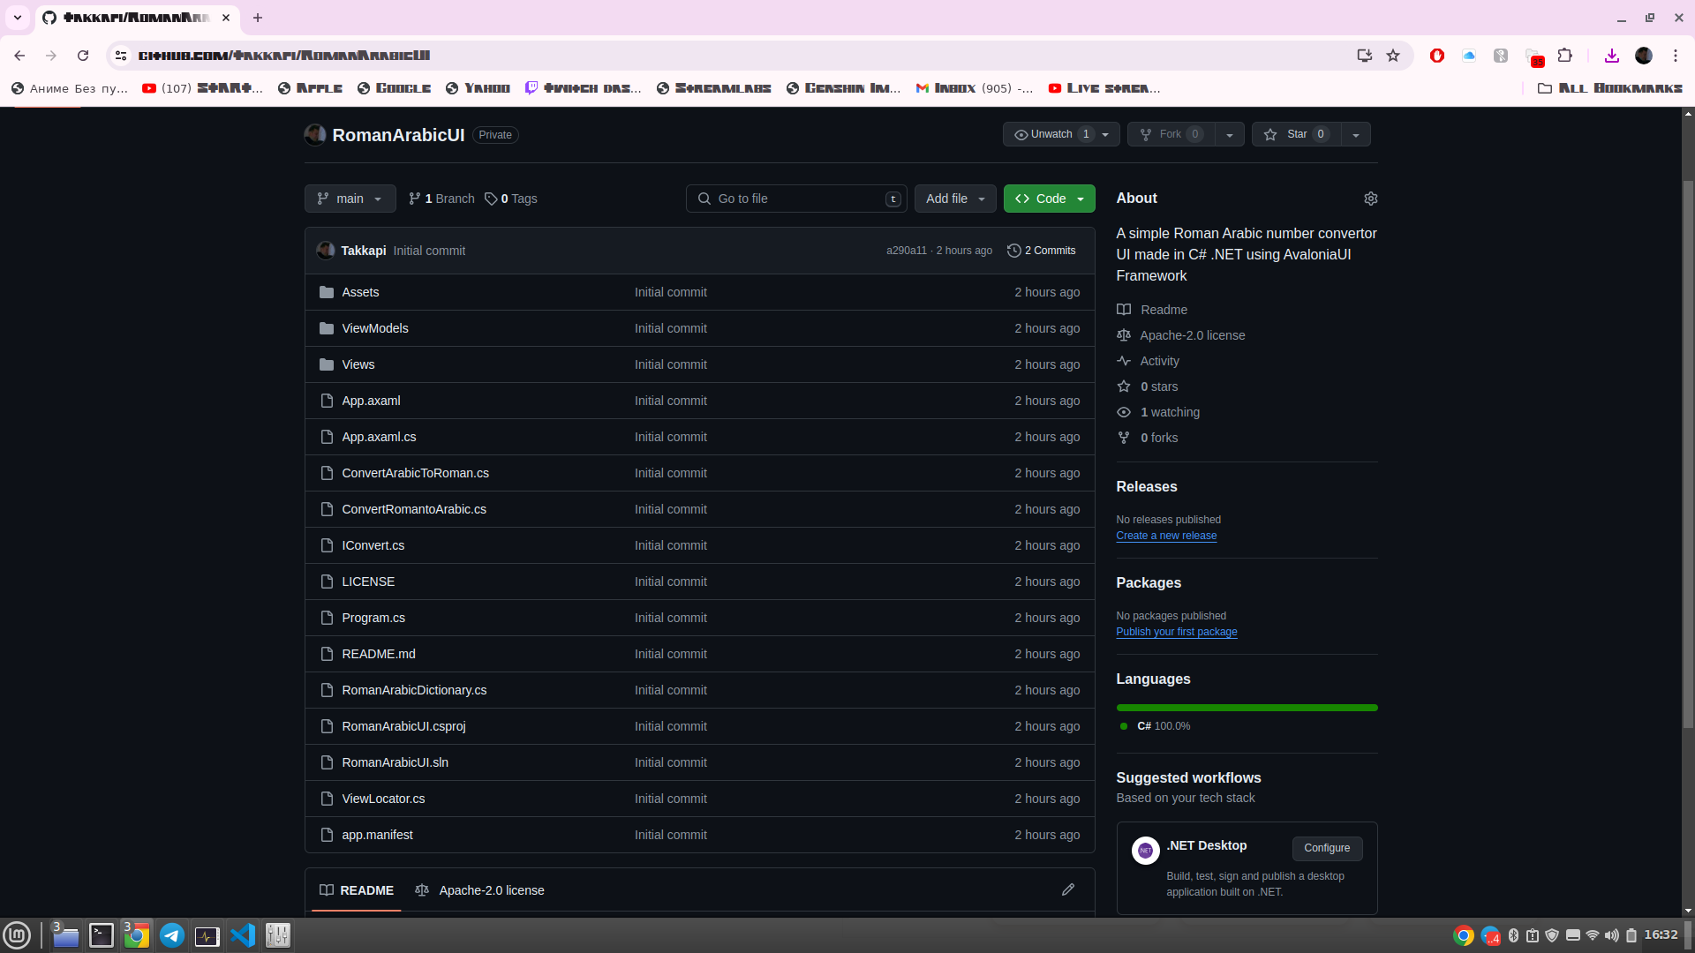
Task: Click Create a new release link
Action: coord(1165,536)
